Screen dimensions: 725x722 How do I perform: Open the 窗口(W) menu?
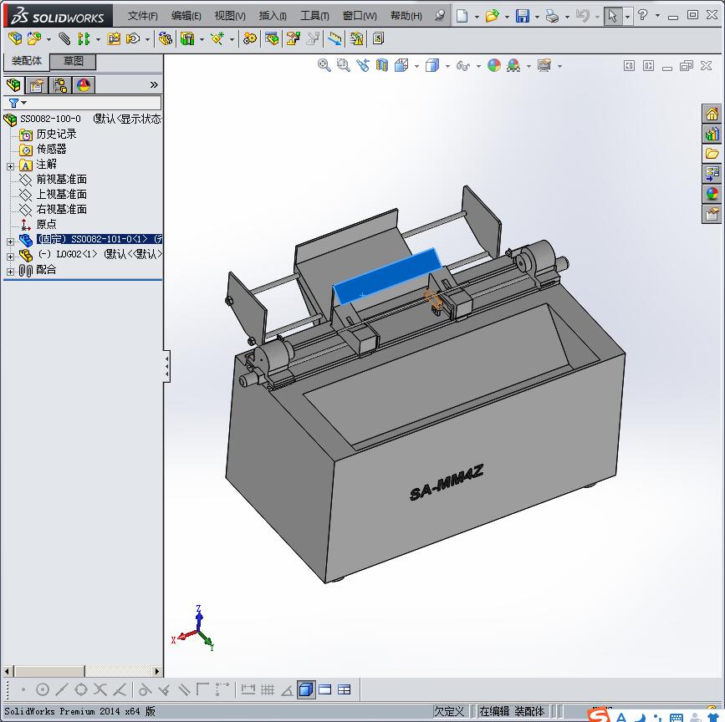(x=360, y=16)
